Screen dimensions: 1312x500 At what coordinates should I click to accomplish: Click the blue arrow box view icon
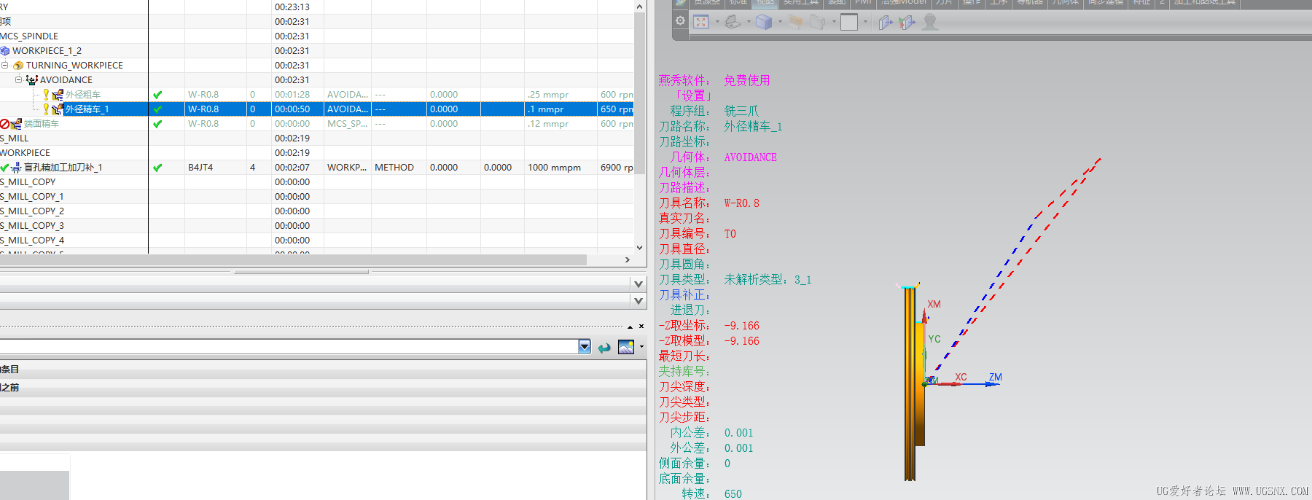point(886,23)
